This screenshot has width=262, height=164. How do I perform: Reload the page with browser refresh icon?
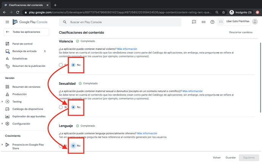coord(17,12)
